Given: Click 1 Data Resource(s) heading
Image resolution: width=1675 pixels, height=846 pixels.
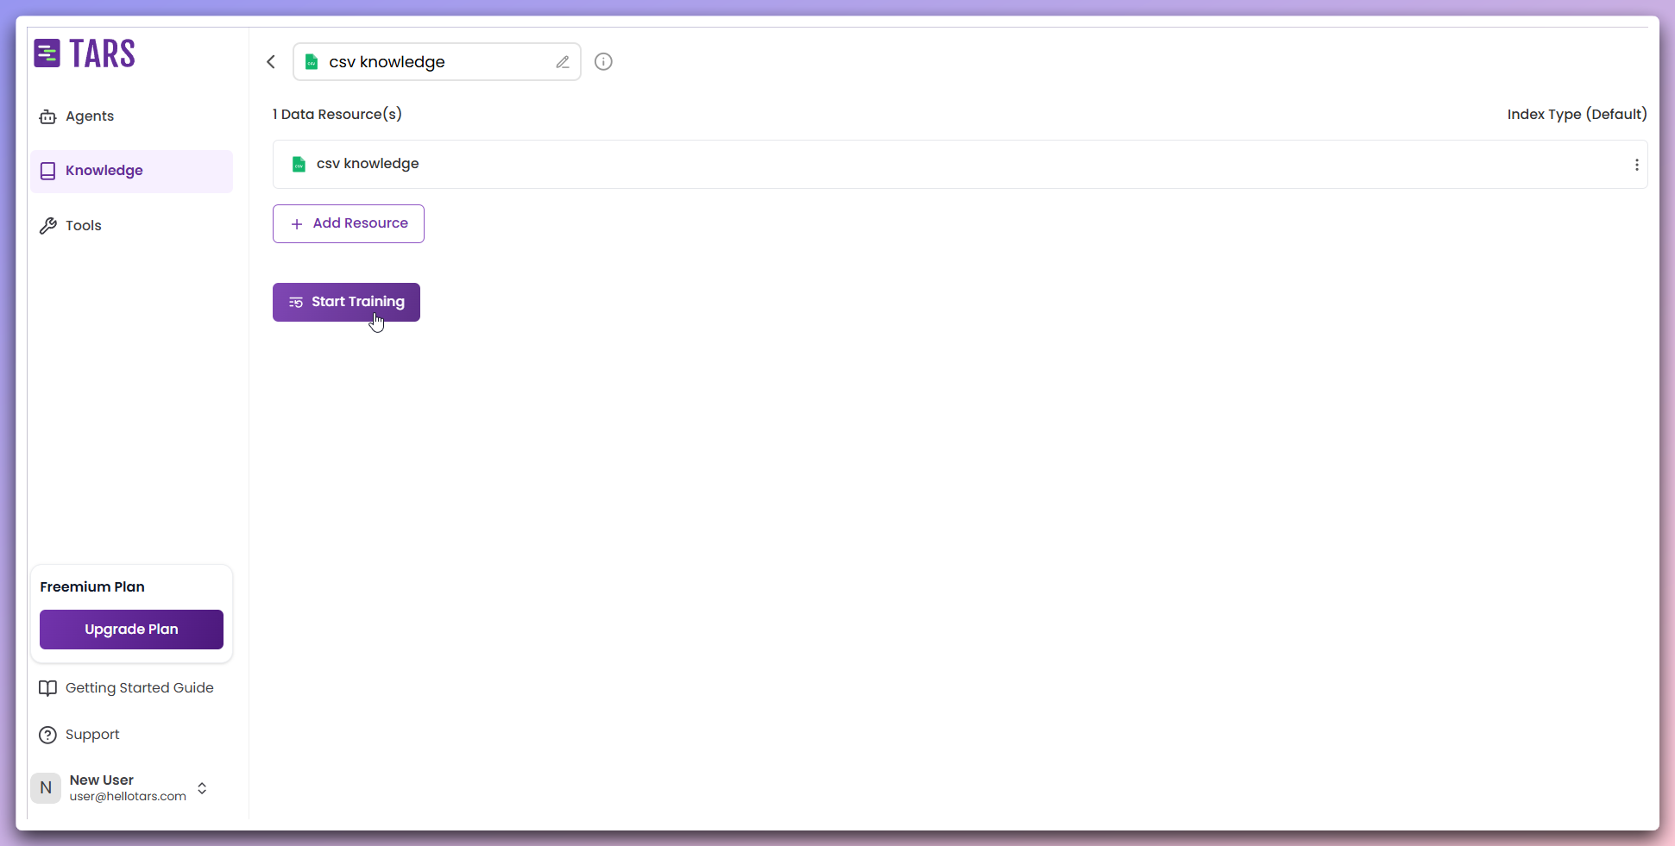Looking at the screenshot, I should (337, 114).
